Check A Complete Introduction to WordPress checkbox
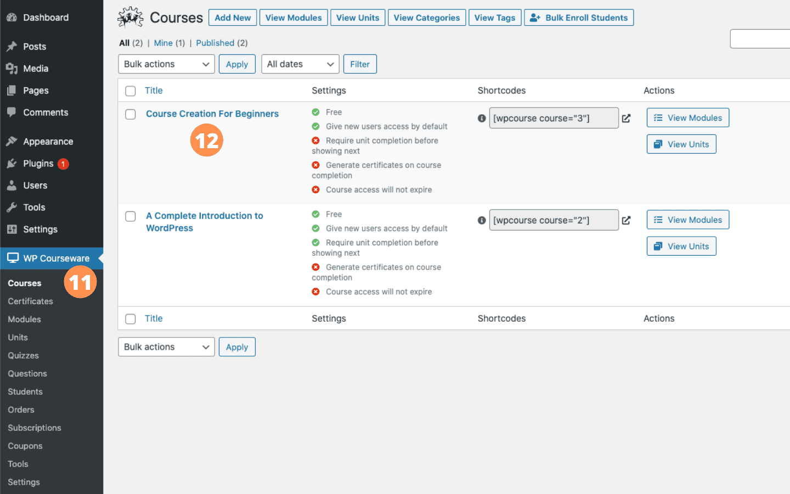Screen dimensions: 790x494 point(131,216)
